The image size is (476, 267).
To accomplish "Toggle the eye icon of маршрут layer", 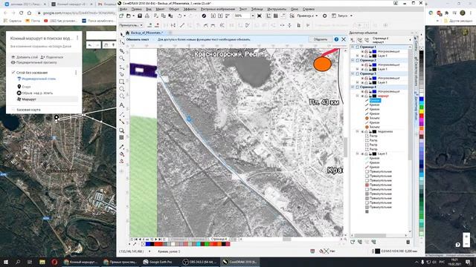I will [x=362, y=96].
